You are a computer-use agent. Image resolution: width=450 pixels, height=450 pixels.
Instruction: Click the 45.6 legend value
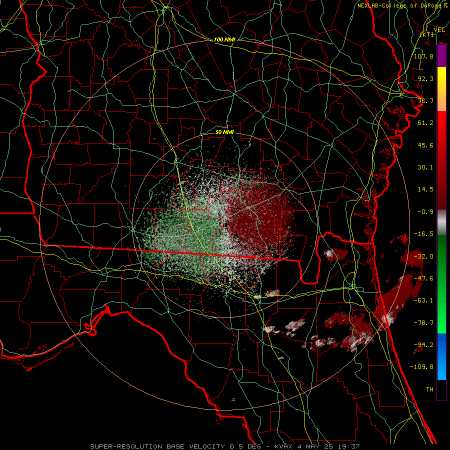click(x=425, y=145)
